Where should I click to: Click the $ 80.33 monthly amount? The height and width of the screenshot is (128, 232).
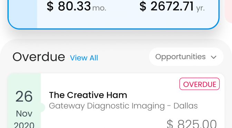pyautogui.click(x=69, y=6)
